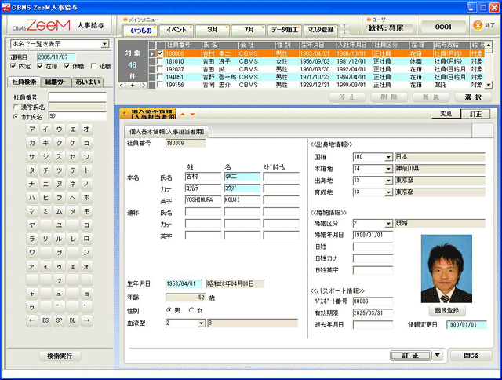
Task: Expand the 国籍 dropdown
Action: [x=388, y=157]
